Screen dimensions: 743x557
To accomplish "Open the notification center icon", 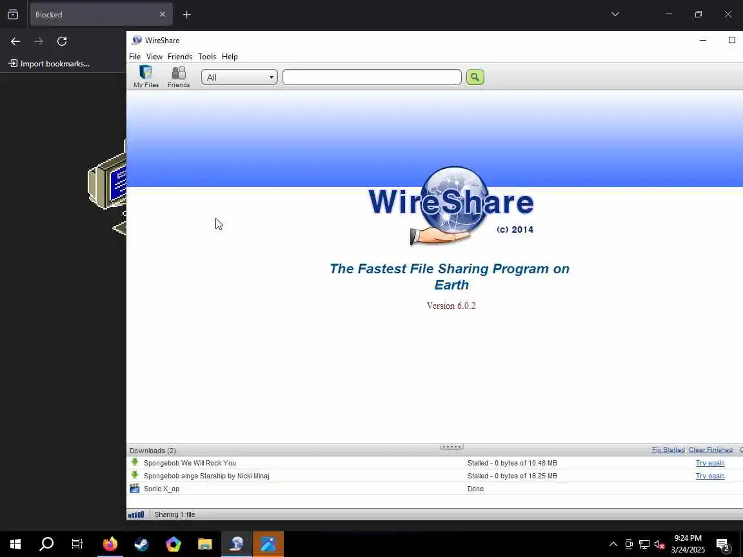I will (722, 545).
